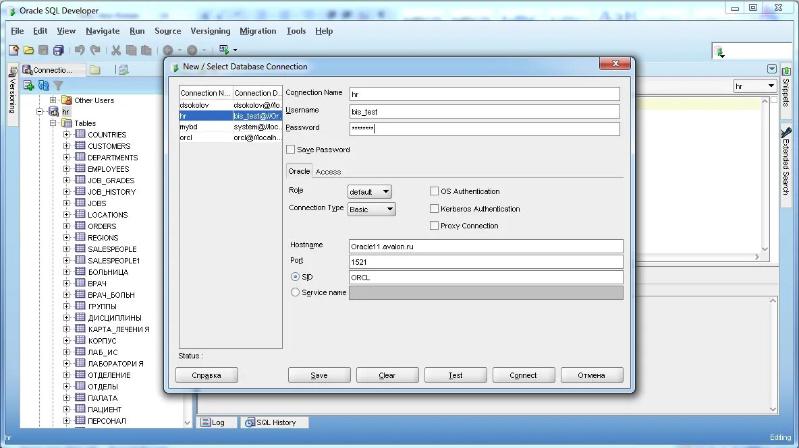Expand the ORDERS table node
This screenshot has width=799, height=448.
pos(66,226)
